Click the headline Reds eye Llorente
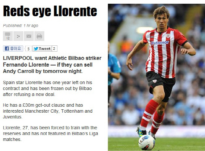The height and width of the screenshot is (151, 205). pos(50,11)
